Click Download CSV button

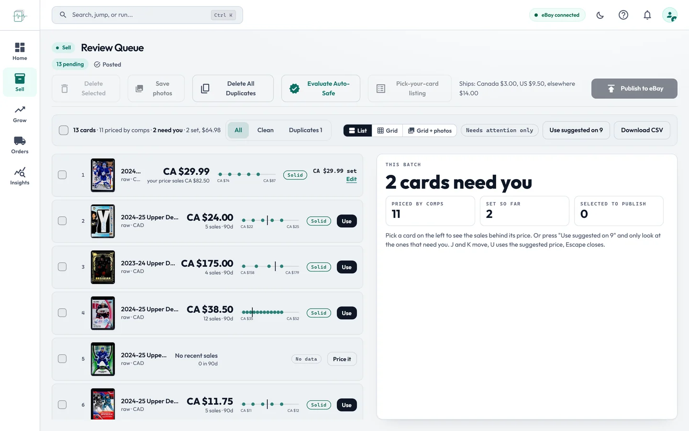click(x=642, y=130)
